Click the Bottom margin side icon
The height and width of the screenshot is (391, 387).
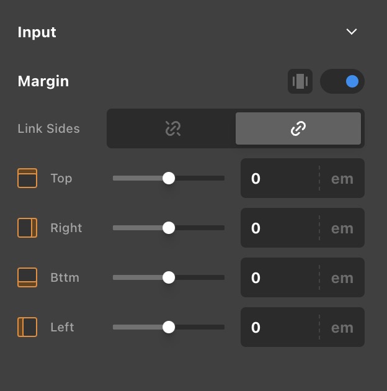(x=27, y=277)
